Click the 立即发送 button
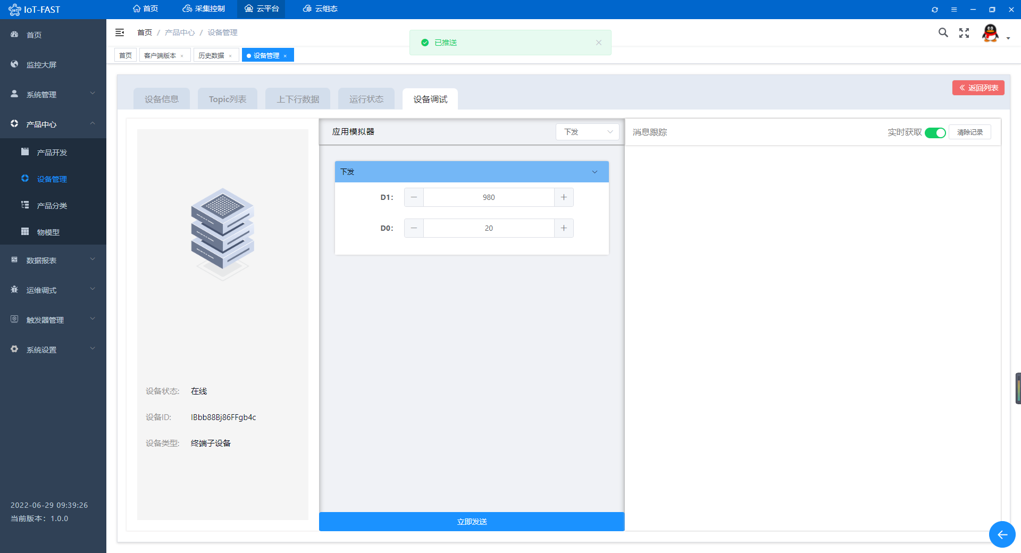 472,522
